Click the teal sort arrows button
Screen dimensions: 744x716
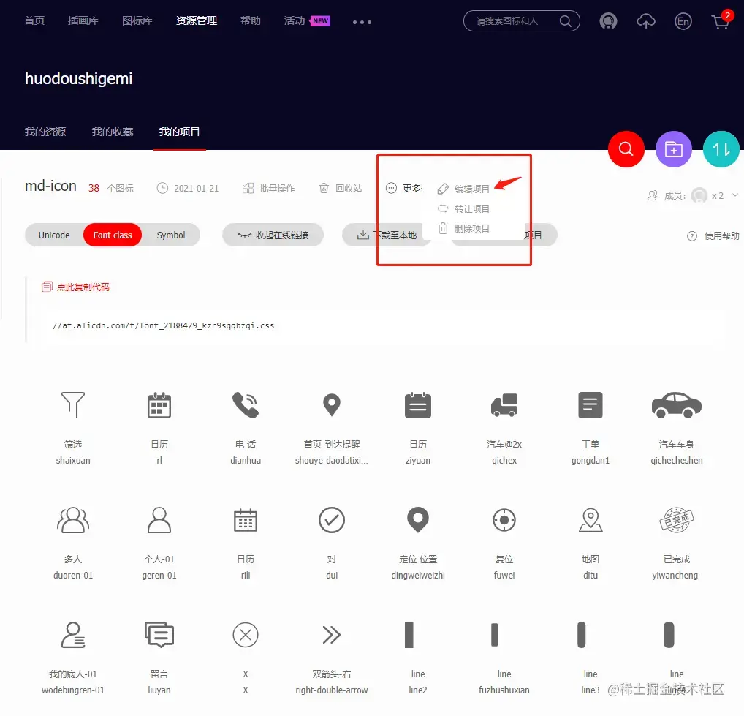click(721, 149)
